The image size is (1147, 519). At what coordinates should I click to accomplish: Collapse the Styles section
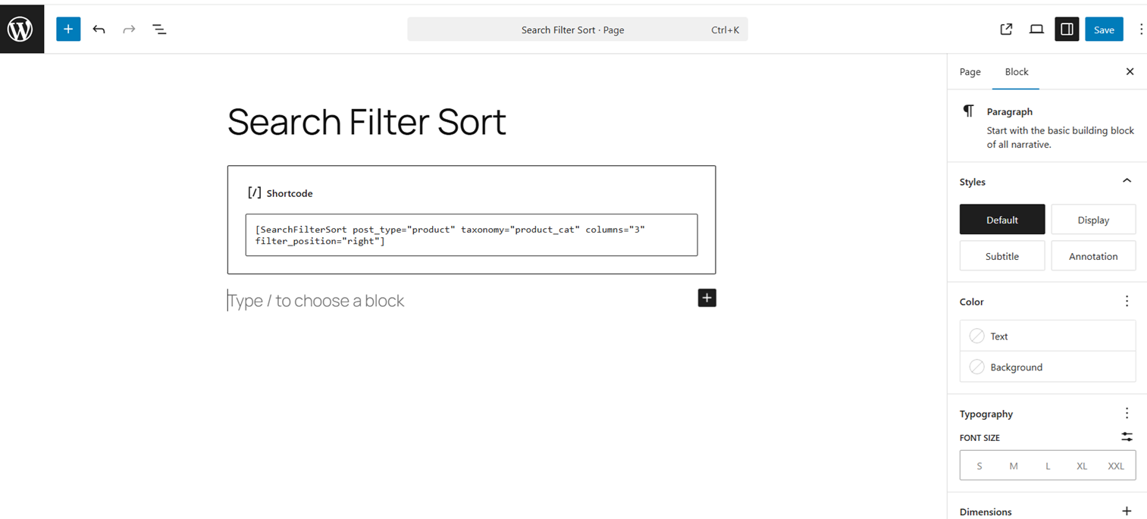tap(1127, 181)
